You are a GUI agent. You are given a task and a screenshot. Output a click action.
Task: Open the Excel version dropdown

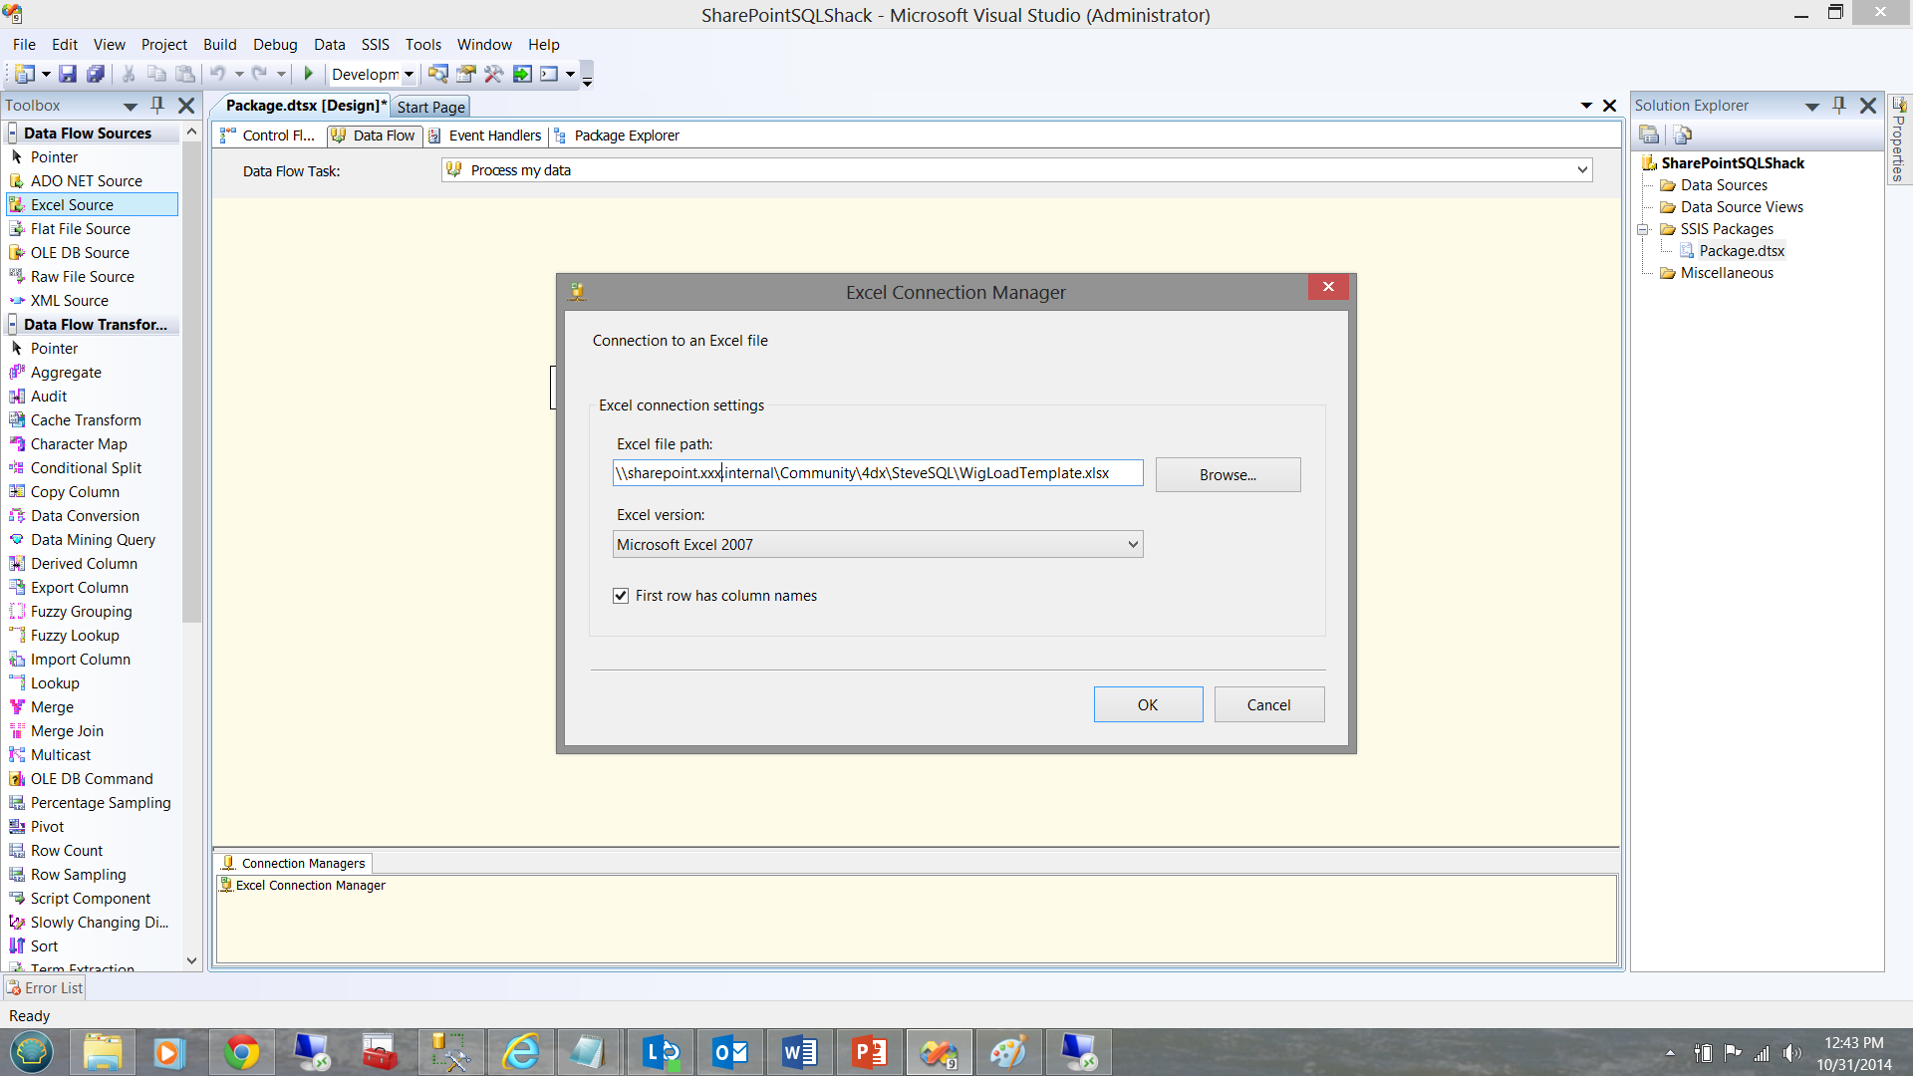point(1132,544)
